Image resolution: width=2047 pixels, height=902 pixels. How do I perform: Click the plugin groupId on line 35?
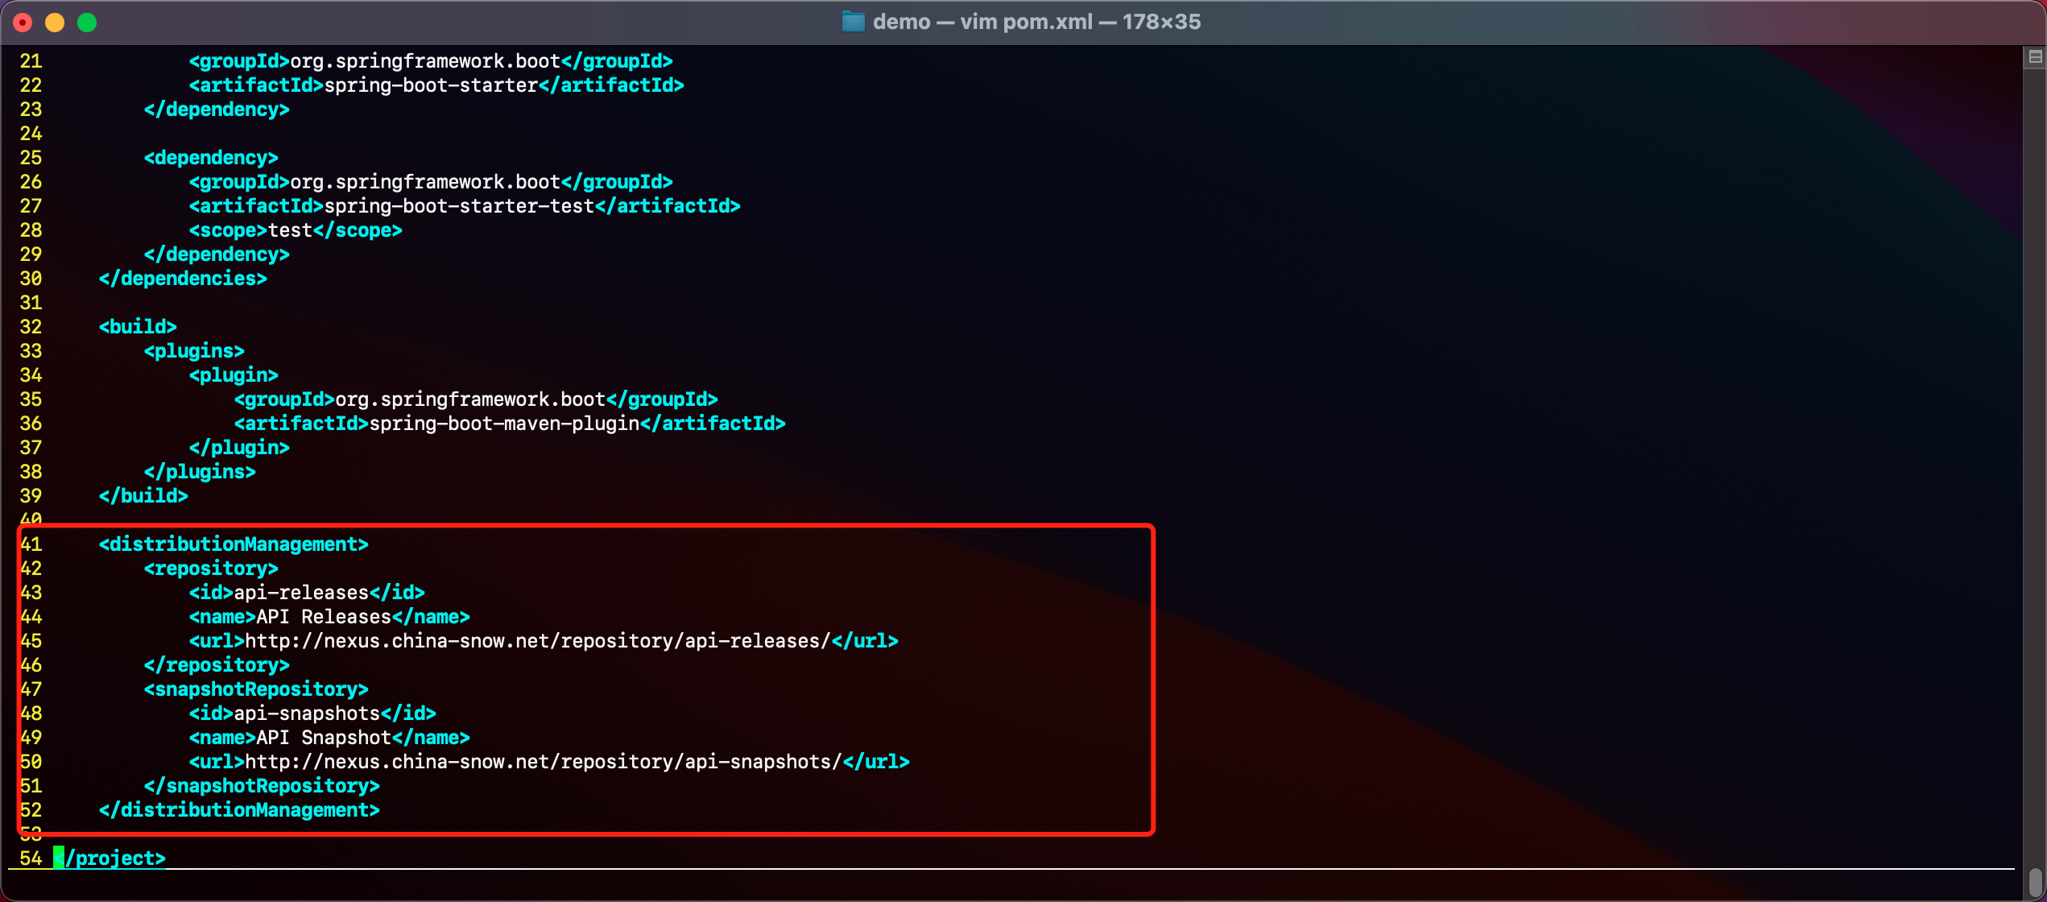coord(476,399)
